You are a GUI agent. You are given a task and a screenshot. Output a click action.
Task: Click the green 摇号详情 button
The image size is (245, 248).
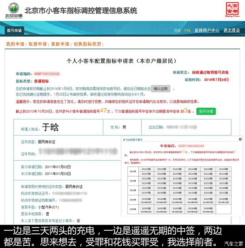tap(206, 111)
